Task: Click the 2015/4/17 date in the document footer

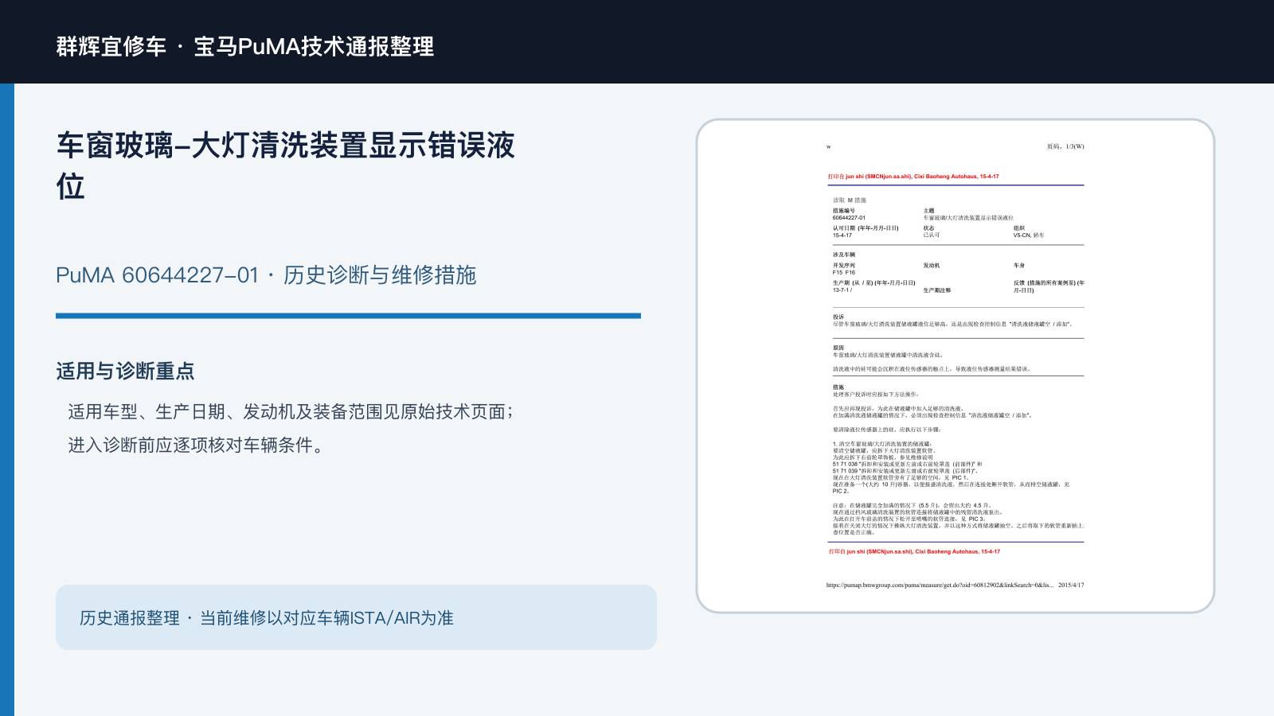Action: [x=1071, y=585]
